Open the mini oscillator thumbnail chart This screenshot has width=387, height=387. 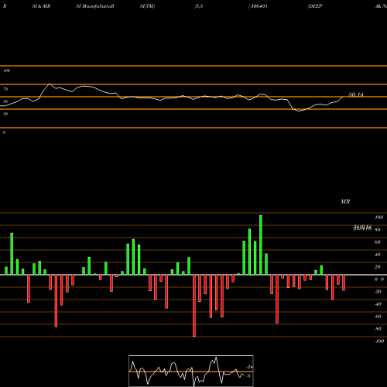[x=191, y=371]
